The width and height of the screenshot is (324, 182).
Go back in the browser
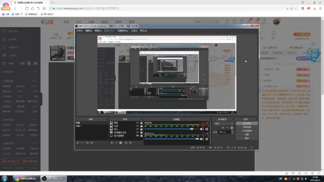pyautogui.click(x=15, y=8)
